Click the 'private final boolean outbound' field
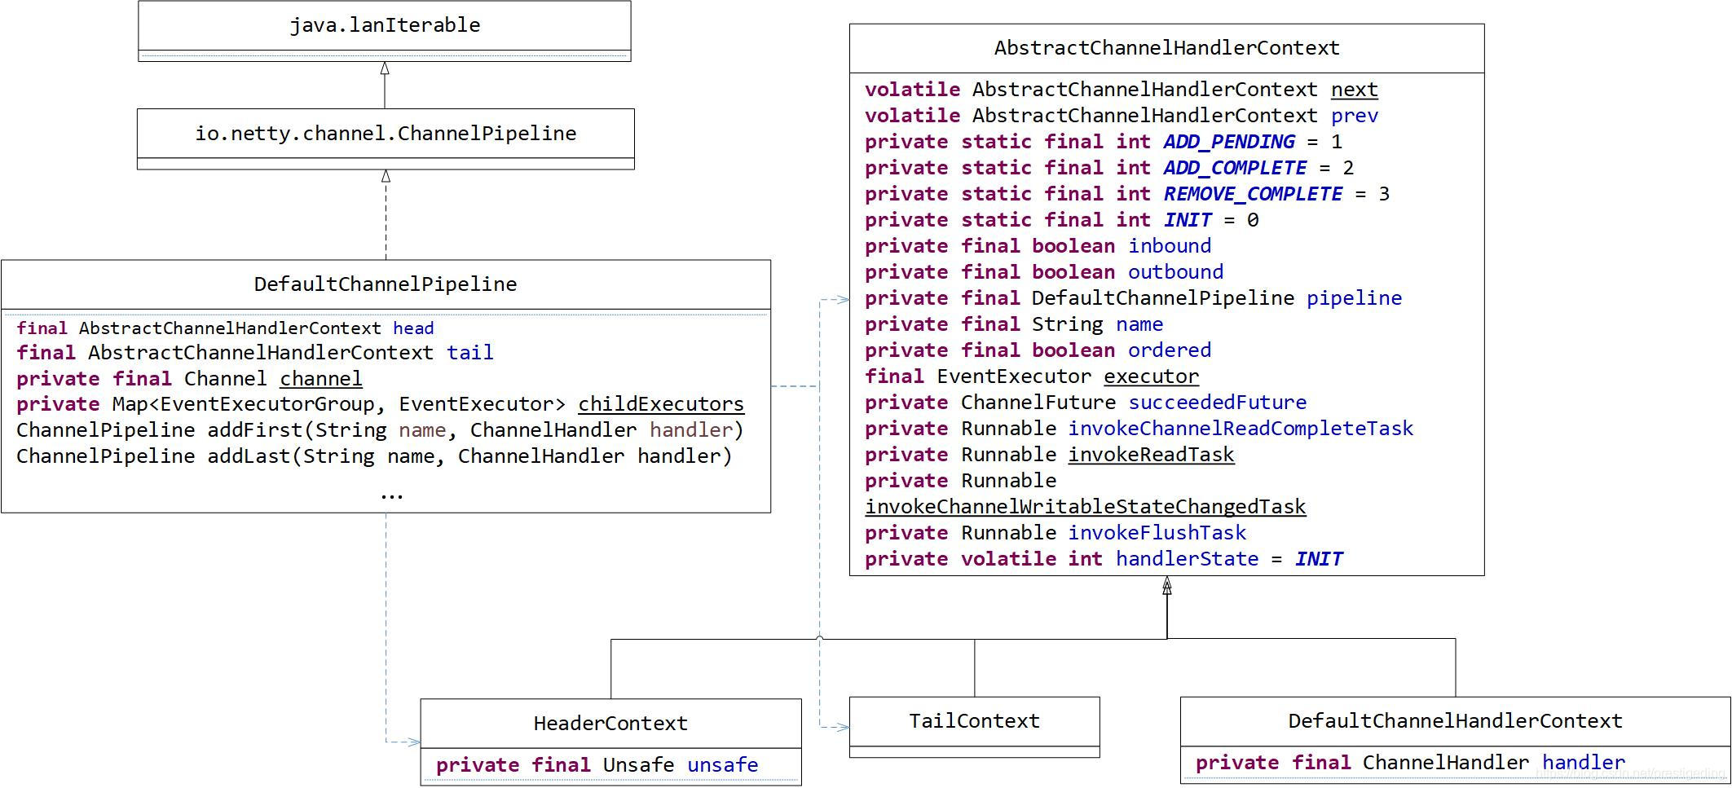This screenshot has height=788, width=1732. [1044, 272]
